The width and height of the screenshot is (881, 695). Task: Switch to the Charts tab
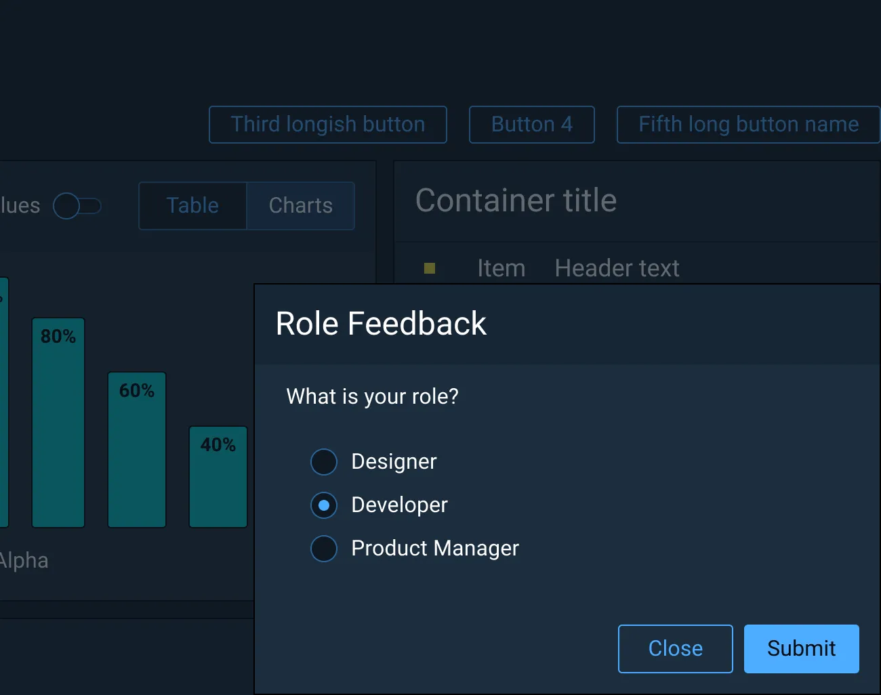pos(300,206)
